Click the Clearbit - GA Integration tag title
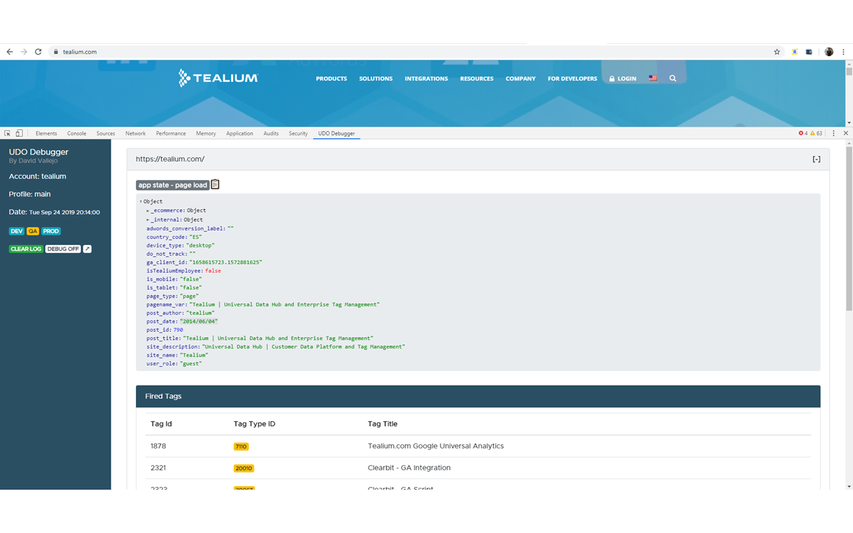Viewport: 853px width, 533px height. point(409,468)
